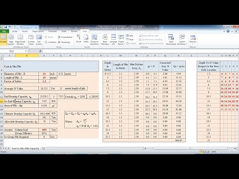Open Custom Views dialog
The image size is (239, 179).
pos(31,39)
